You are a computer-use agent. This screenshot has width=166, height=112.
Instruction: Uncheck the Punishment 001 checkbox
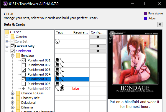tap(24, 60)
